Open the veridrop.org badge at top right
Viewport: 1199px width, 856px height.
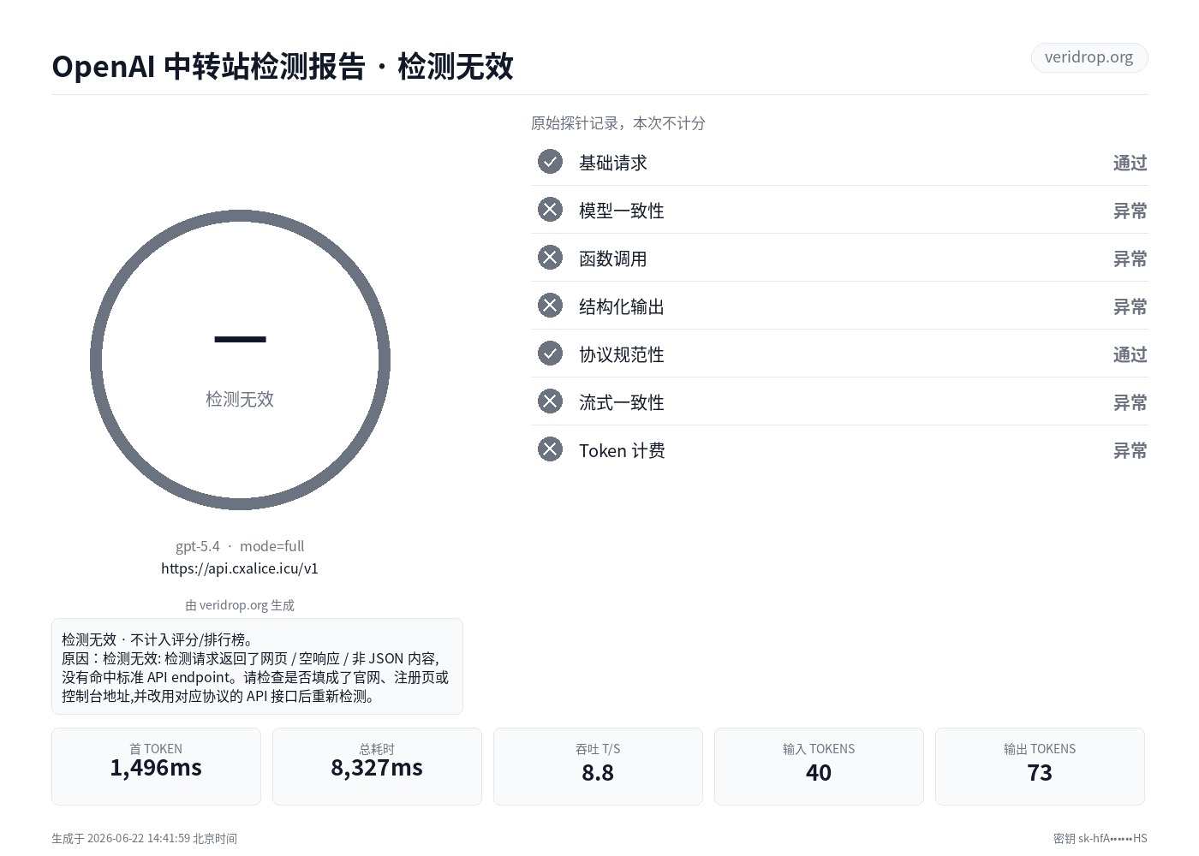(1089, 57)
